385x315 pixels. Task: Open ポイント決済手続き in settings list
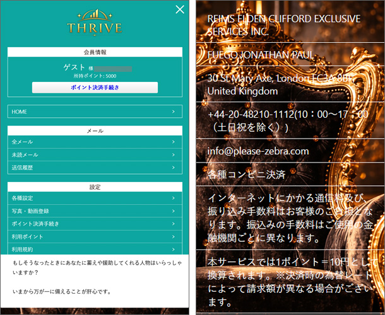point(95,224)
